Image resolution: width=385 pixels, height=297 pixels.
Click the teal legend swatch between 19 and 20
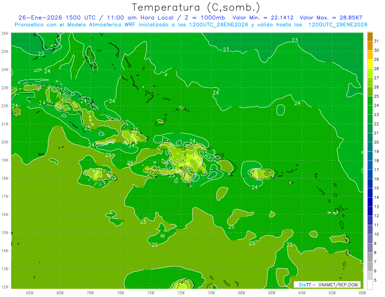(370, 147)
